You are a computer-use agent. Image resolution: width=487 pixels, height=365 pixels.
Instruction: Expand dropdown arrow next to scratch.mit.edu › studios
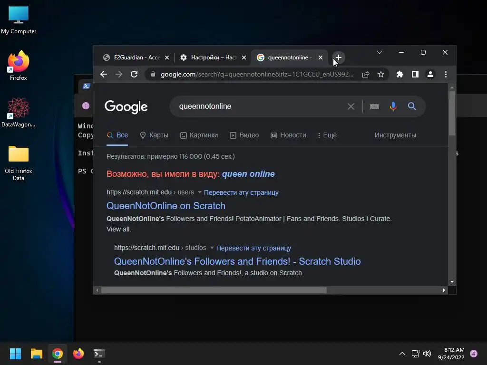[212, 248]
